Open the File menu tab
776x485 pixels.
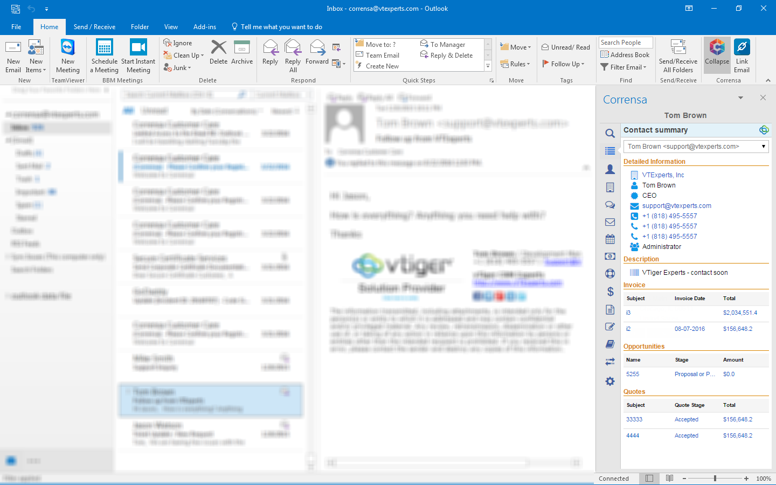(x=16, y=27)
